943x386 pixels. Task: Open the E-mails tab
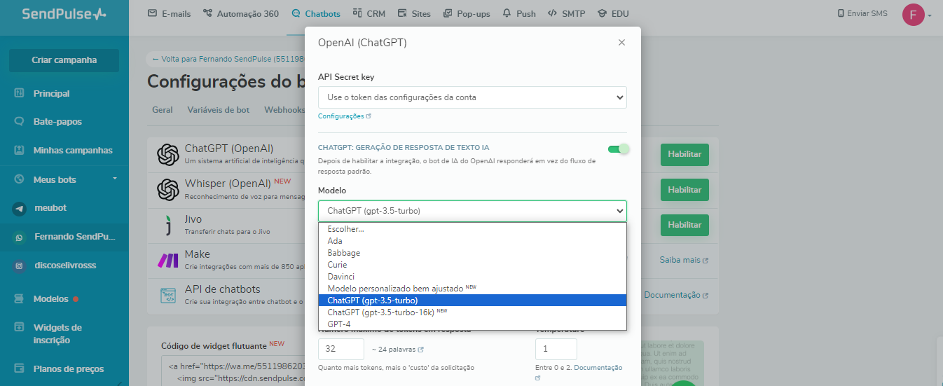pos(170,13)
